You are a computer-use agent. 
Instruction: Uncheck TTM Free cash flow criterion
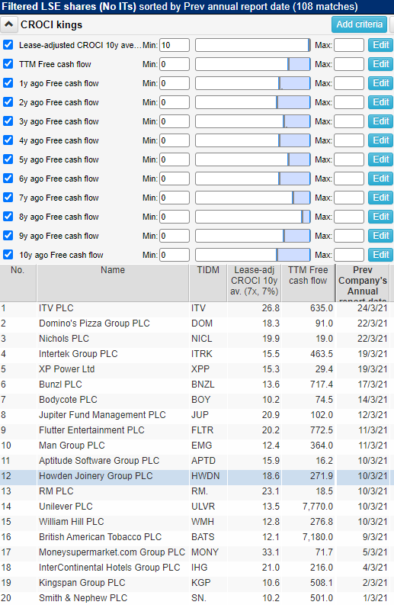8,64
